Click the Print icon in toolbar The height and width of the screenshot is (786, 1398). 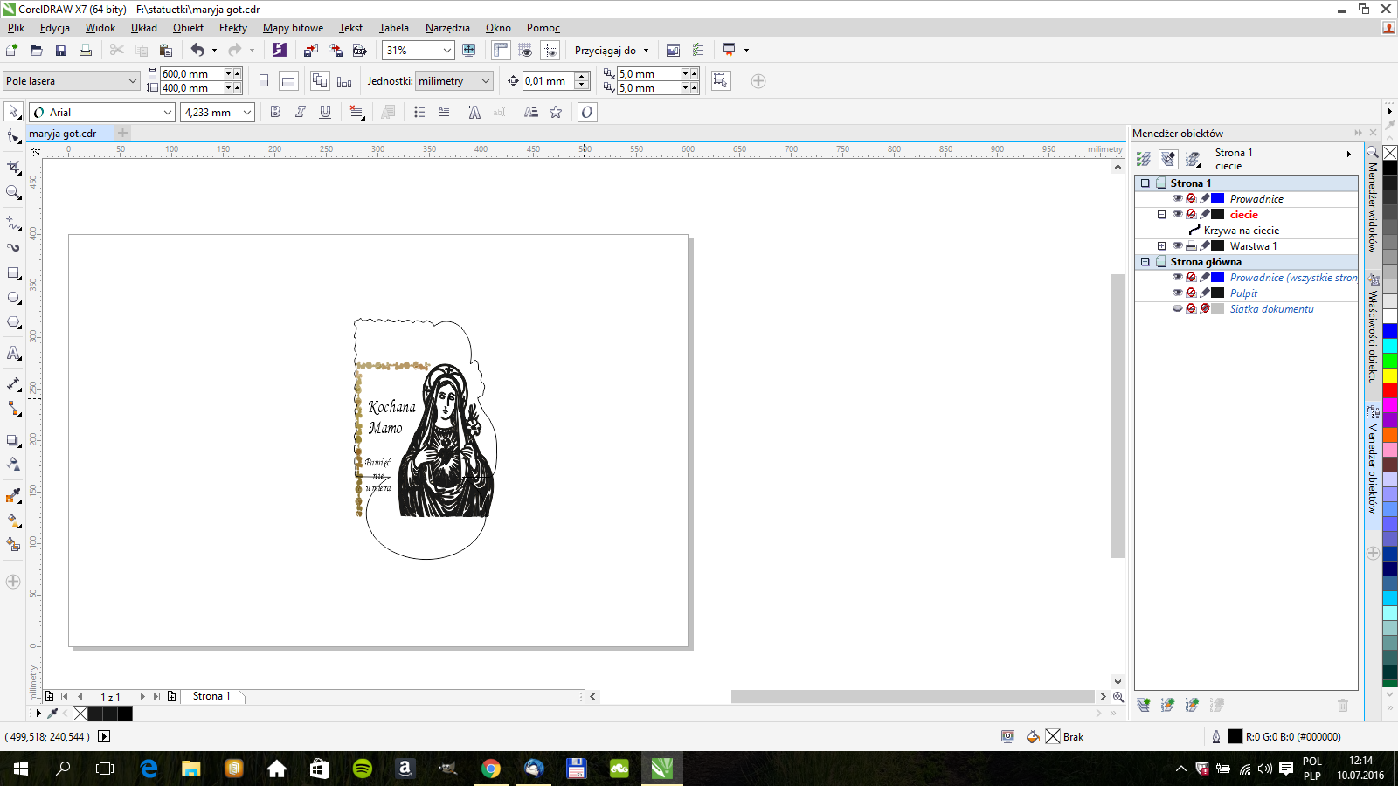(86, 51)
